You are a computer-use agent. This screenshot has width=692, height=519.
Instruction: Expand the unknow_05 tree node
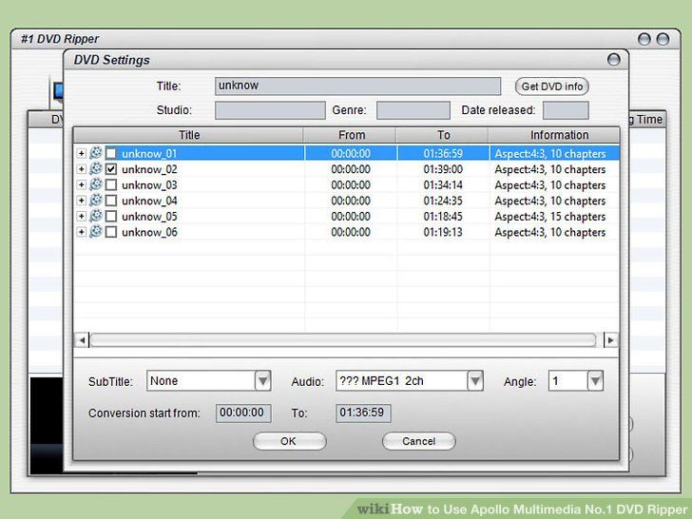pyautogui.click(x=81, y=217)
